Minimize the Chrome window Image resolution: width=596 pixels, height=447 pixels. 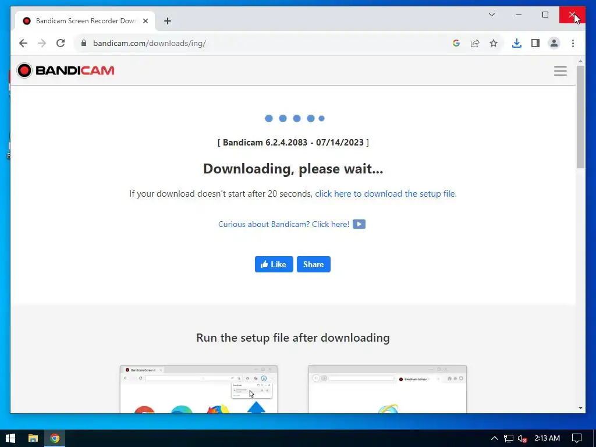point(519,15)
